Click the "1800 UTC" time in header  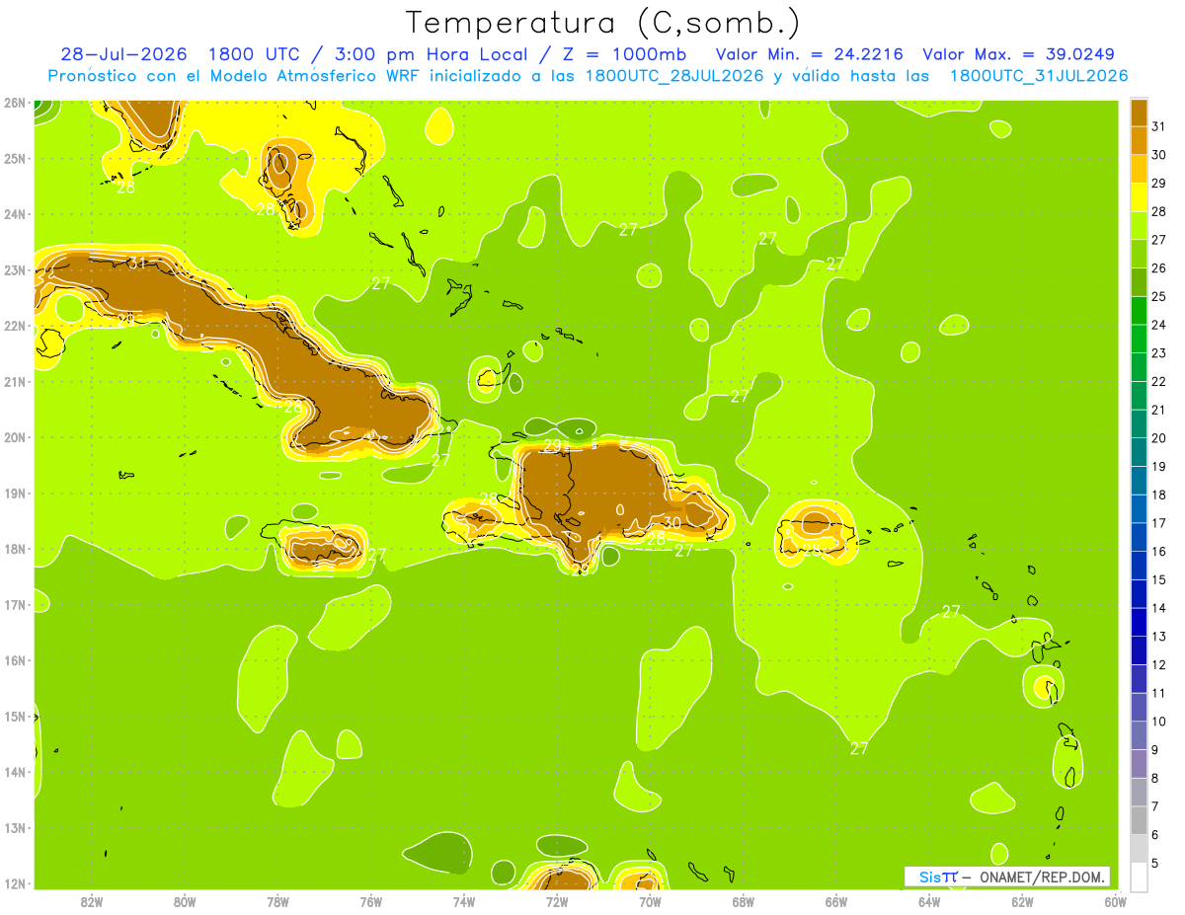click(x=257, y=54)
